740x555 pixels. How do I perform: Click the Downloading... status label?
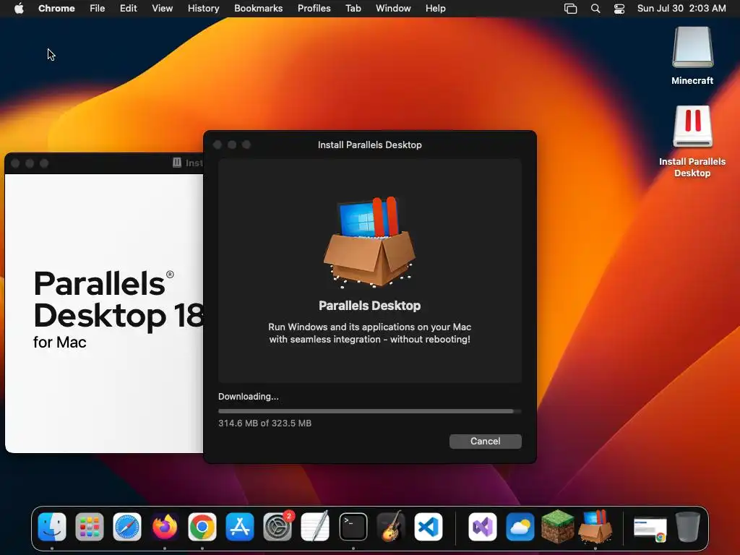(249, 397)
